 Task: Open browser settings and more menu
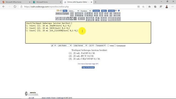172,7
